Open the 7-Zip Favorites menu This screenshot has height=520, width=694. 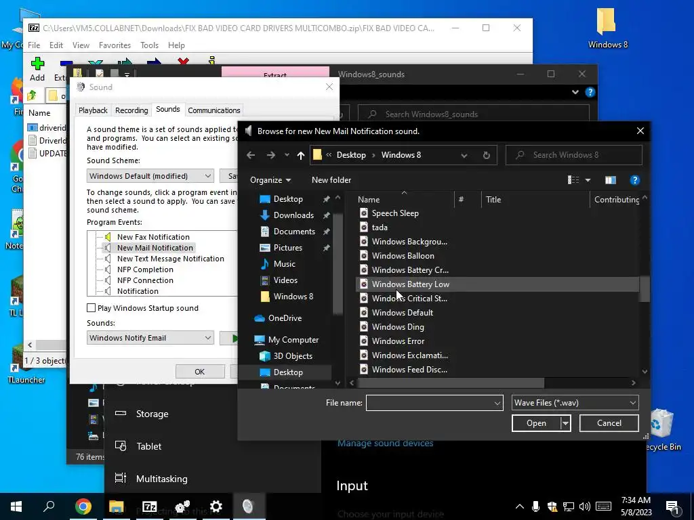tap(115, 45)
